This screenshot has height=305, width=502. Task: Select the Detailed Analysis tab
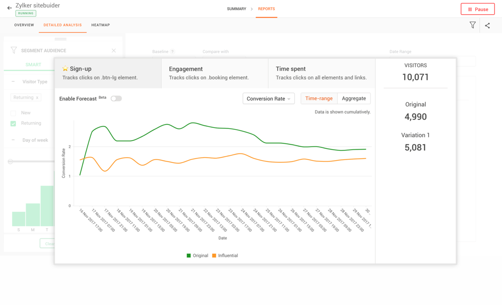click(63, 25)
